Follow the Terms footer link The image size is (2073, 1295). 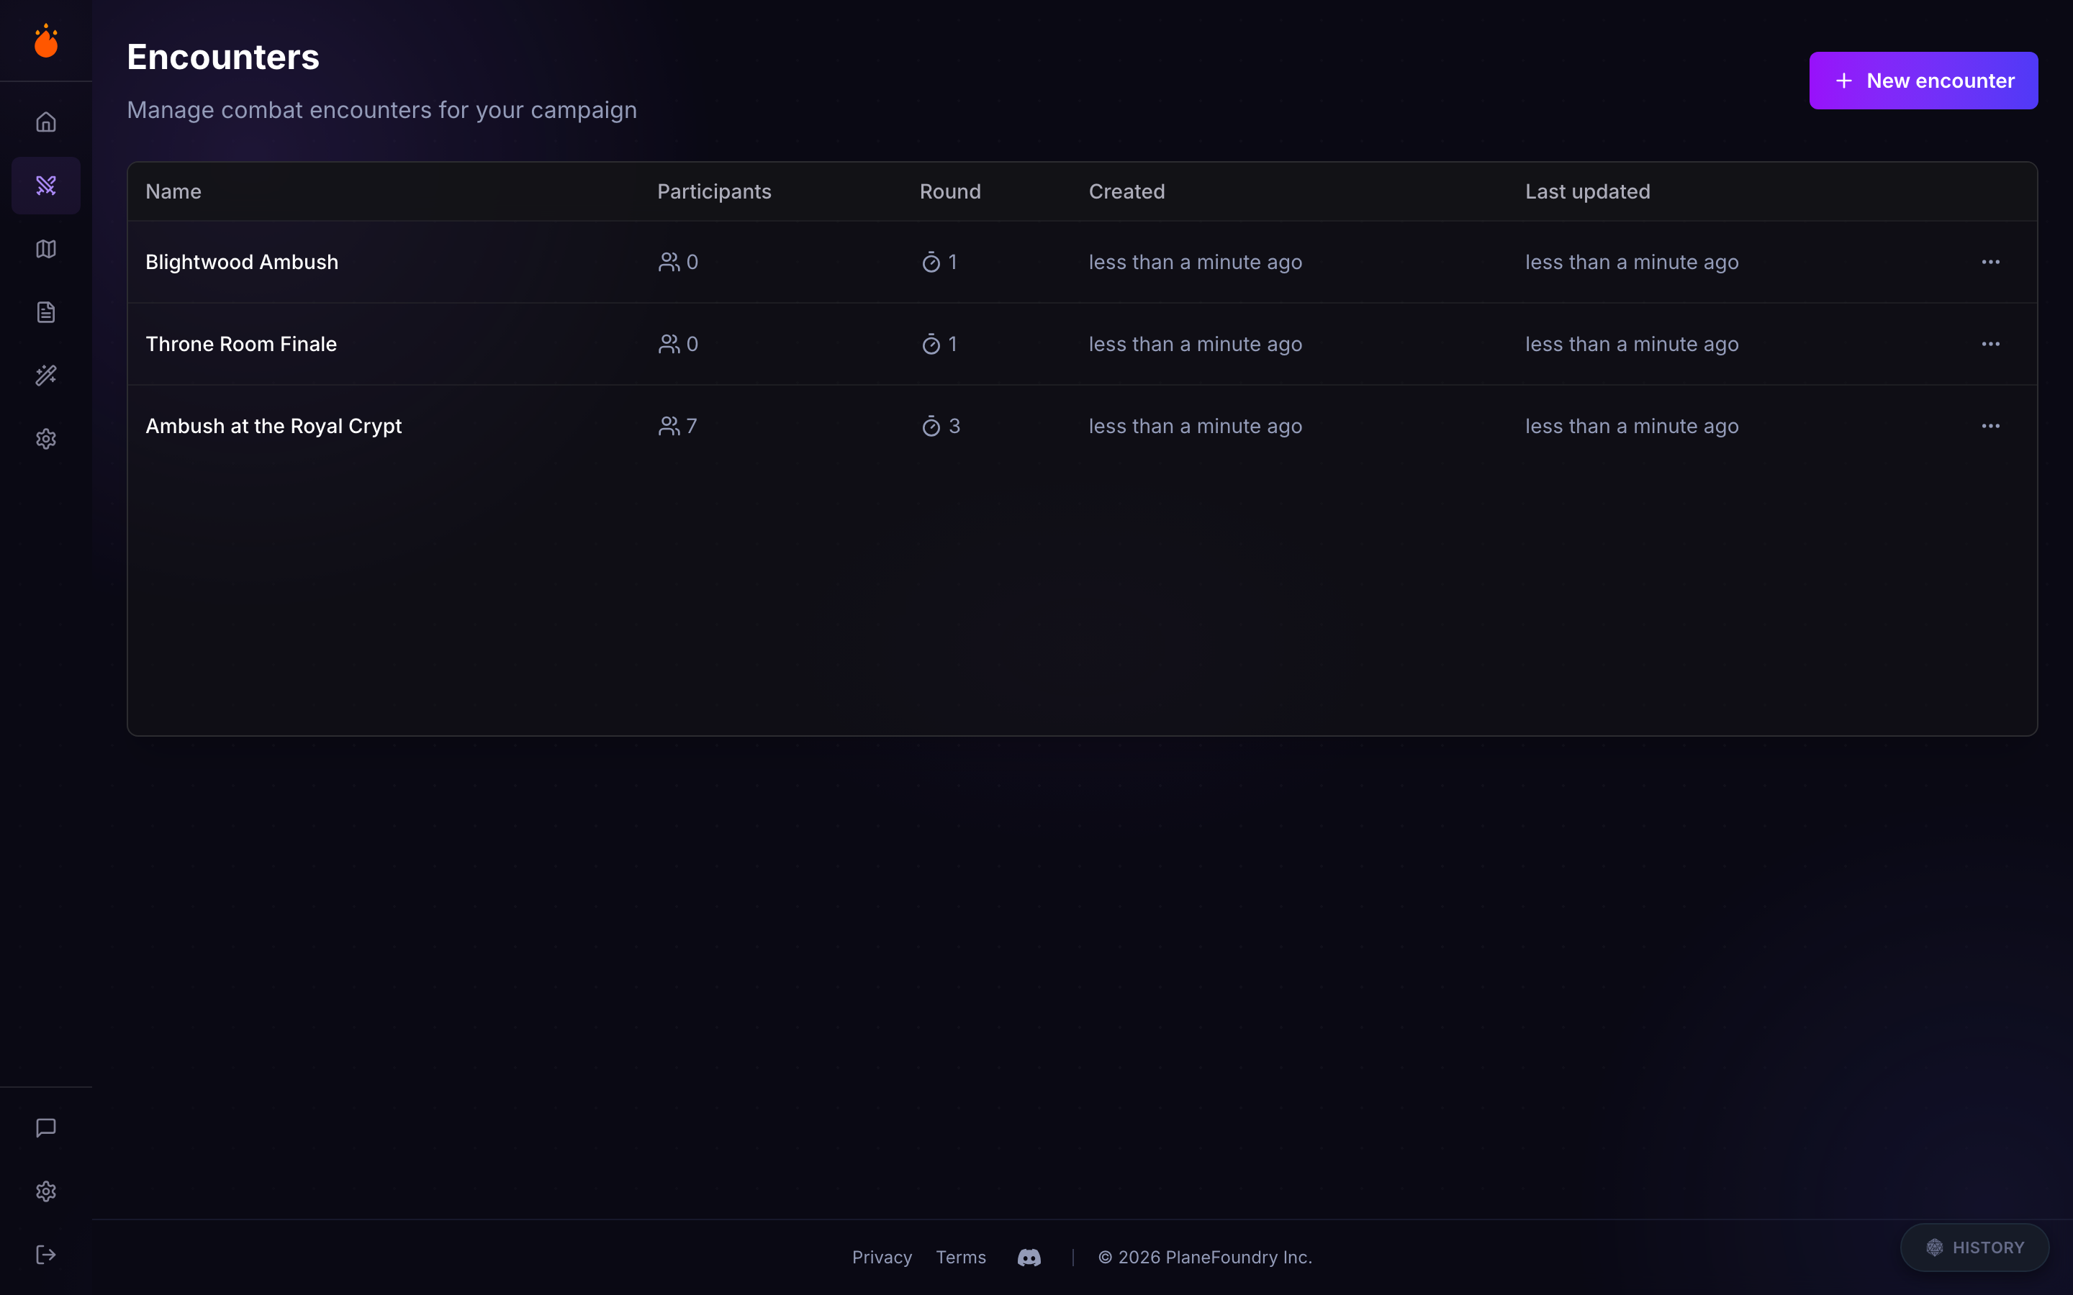tap(960, 1258)
